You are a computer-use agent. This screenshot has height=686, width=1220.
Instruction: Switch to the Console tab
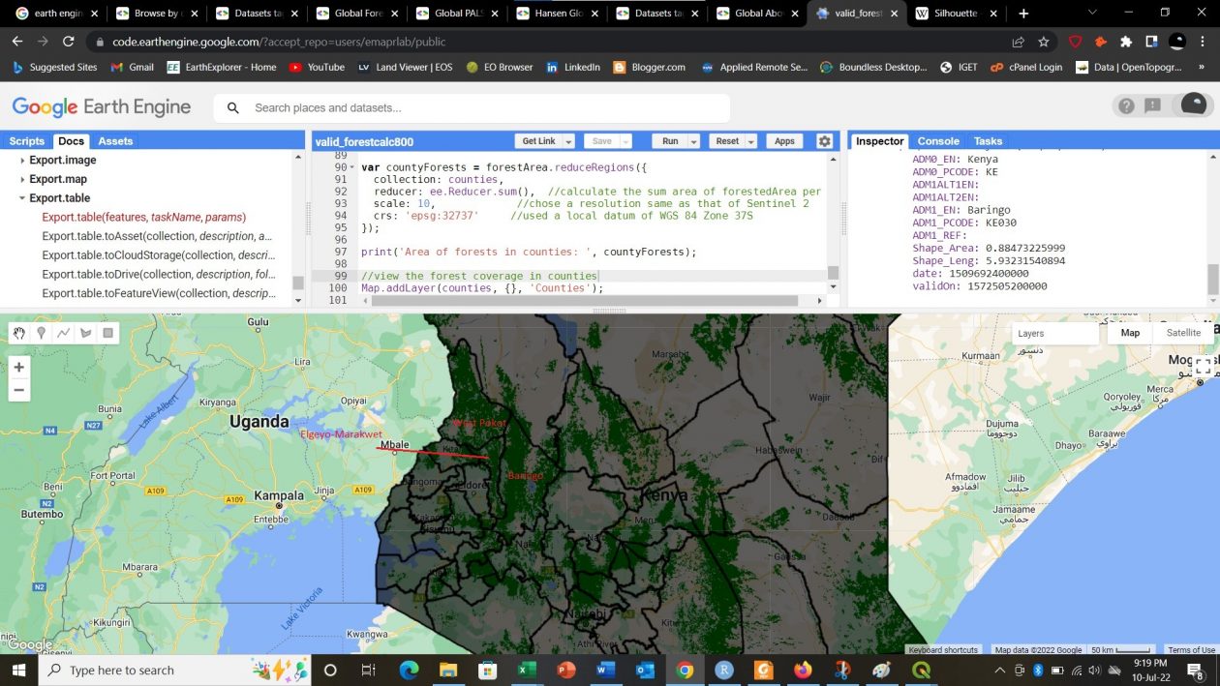938,141
